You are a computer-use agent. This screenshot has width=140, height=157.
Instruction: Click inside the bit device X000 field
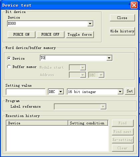point(47,24)
